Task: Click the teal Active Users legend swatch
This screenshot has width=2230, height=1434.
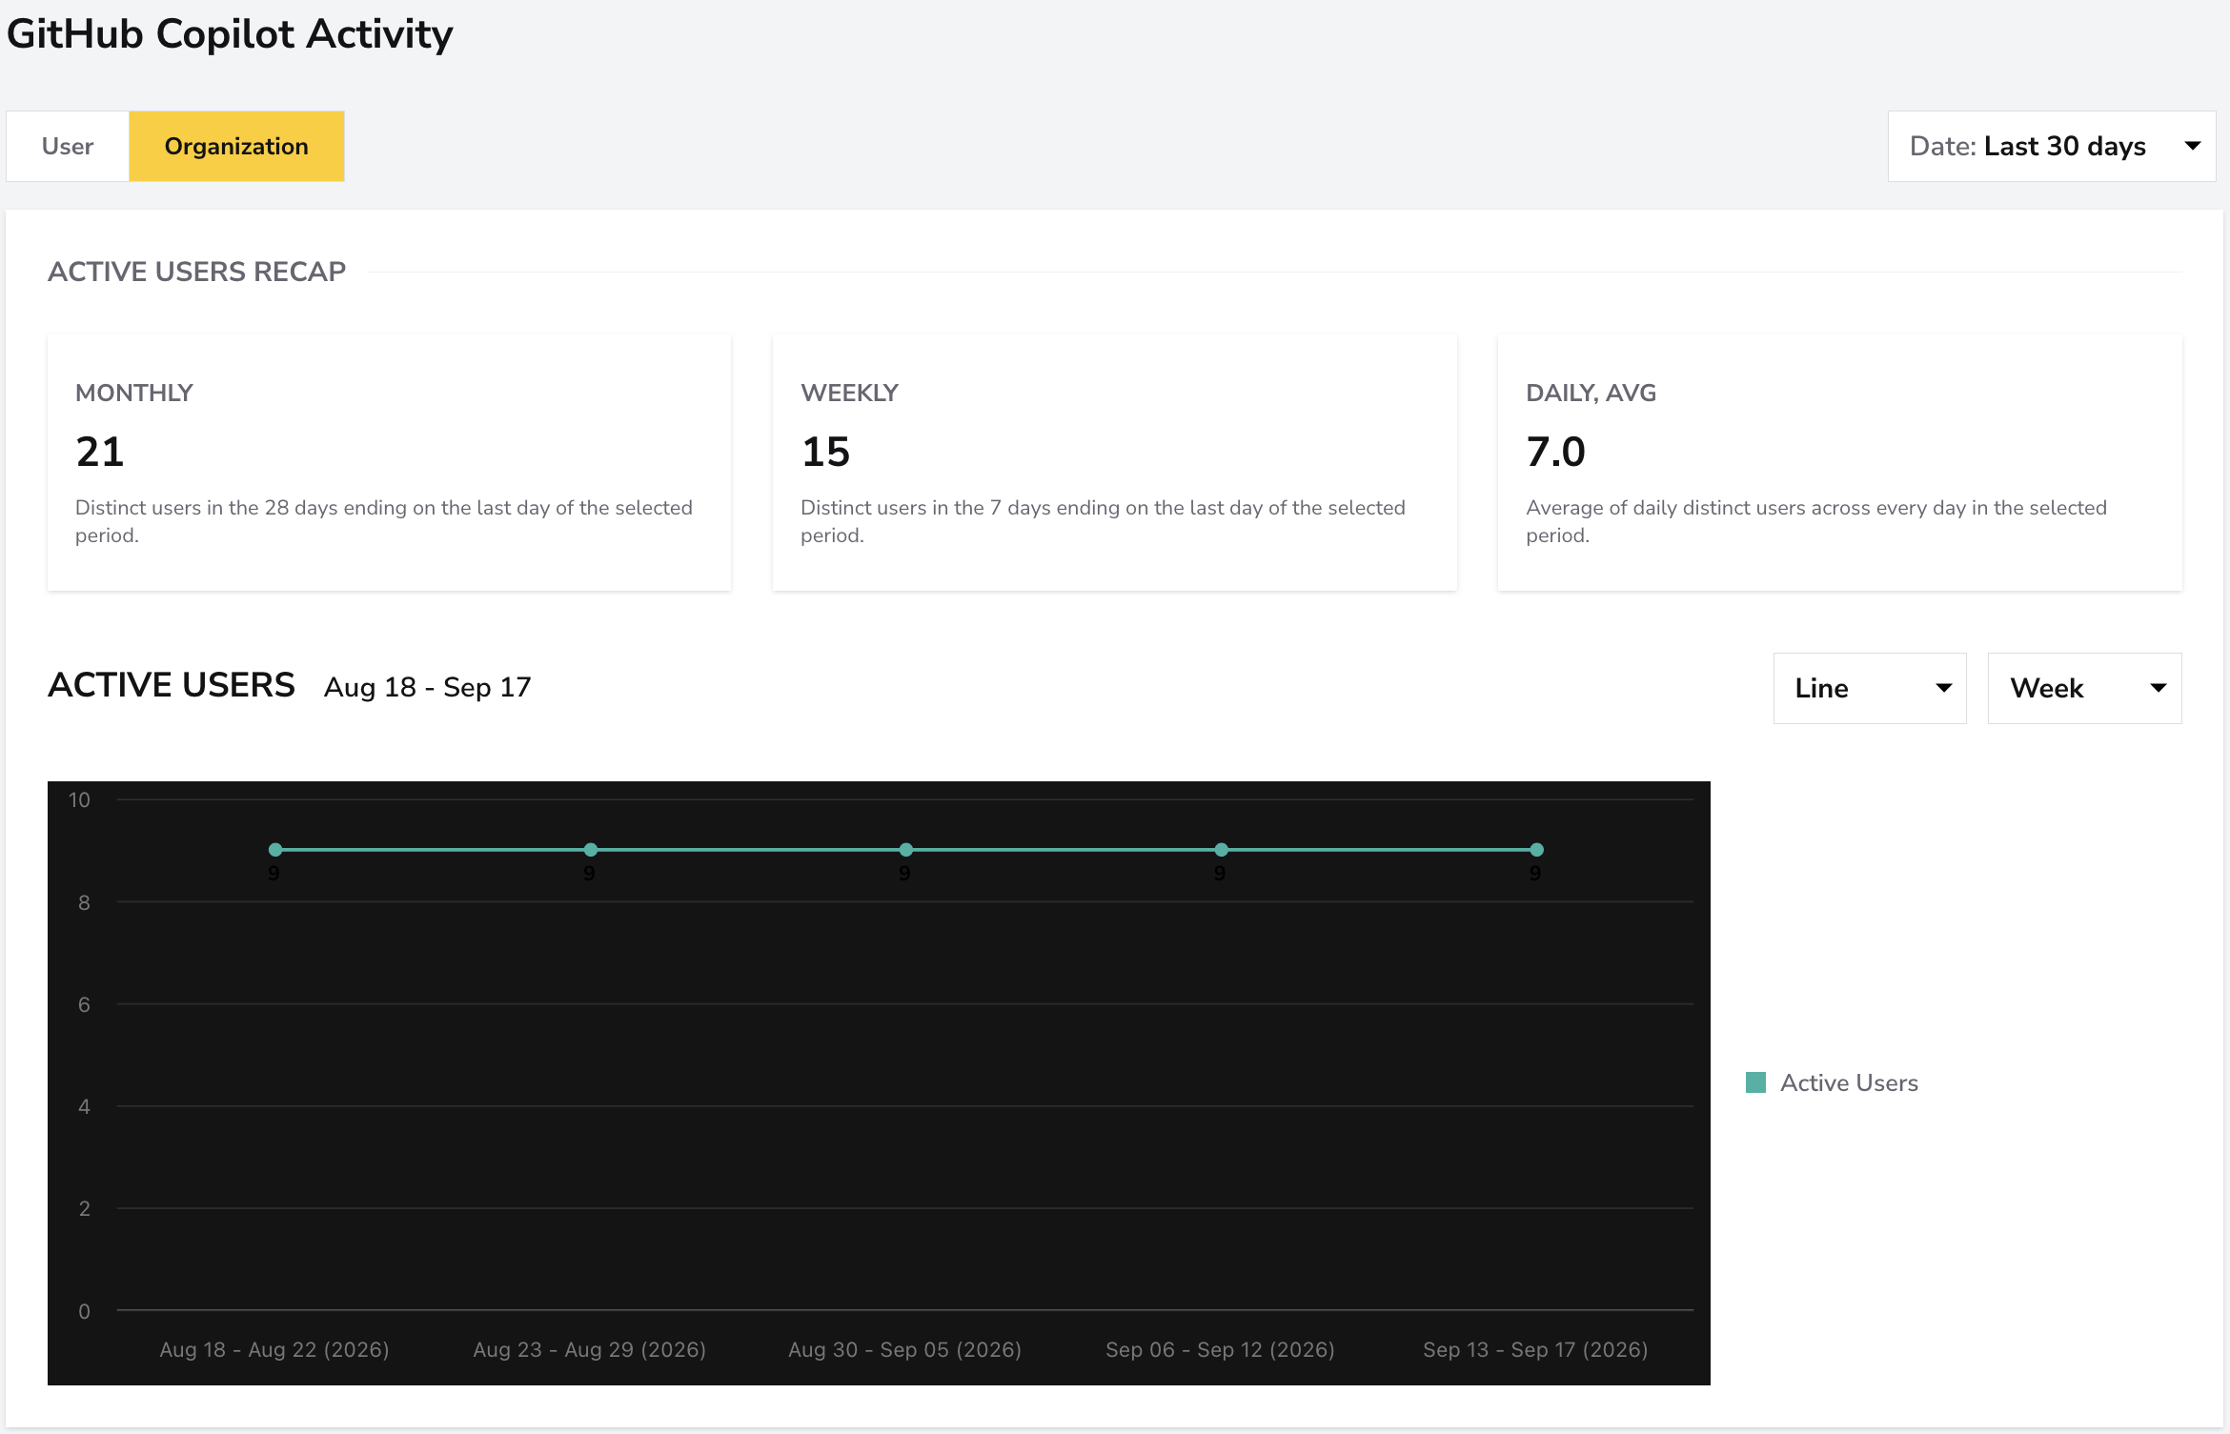Action: coord(1755,1082)
